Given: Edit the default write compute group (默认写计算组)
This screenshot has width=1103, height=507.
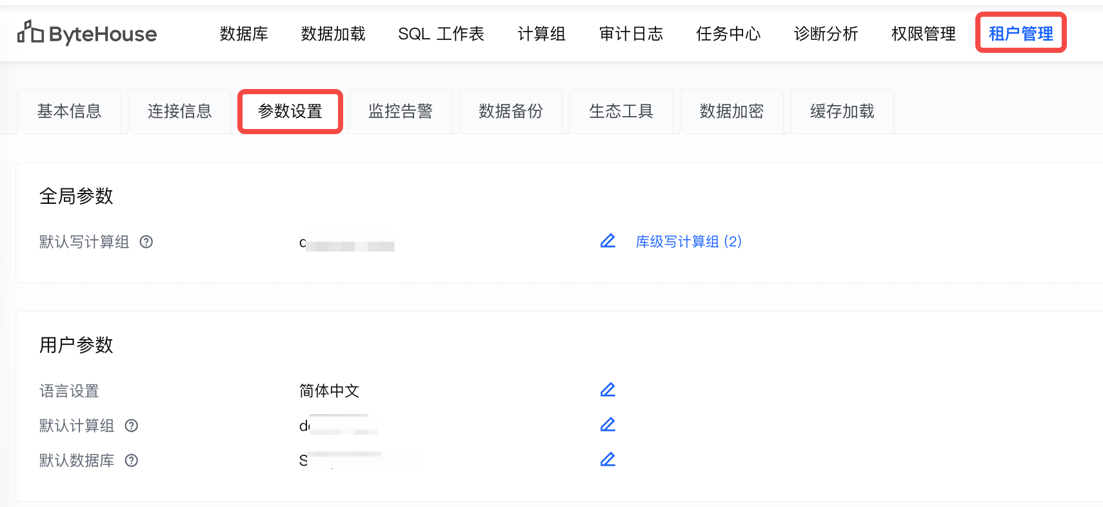Looking at the screenshot, I should coord(608,241).
